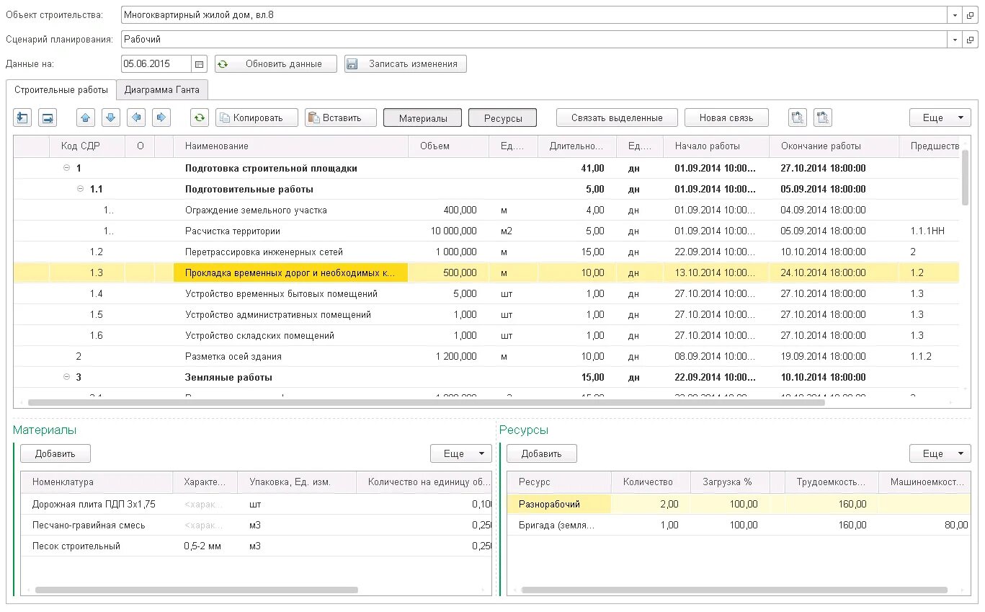Click the Номенклатура column header
Image resolution: width=985 pixels, height=612 pixels.
[x=97, y=482]
